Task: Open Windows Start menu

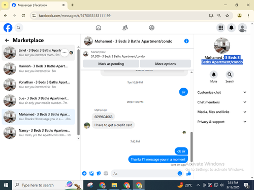Action: pyautogui.click(x=6, y=185)
